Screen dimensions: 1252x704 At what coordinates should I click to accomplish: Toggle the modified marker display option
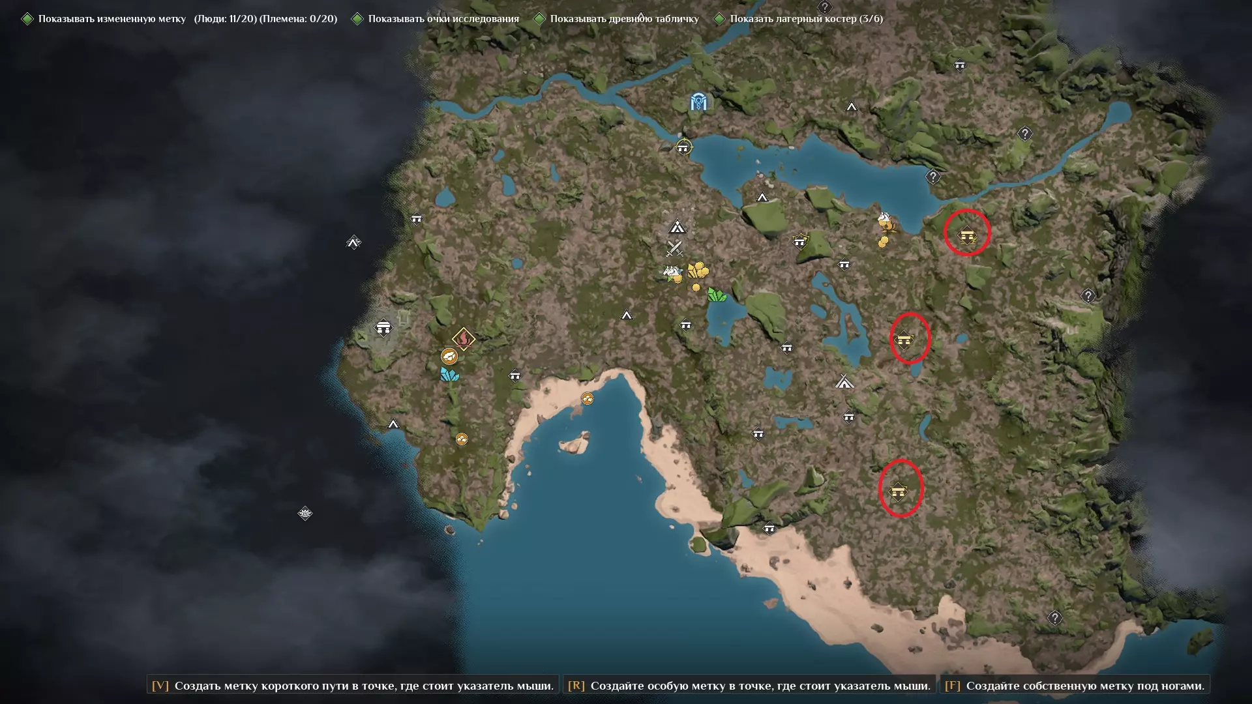pos(27,19)
